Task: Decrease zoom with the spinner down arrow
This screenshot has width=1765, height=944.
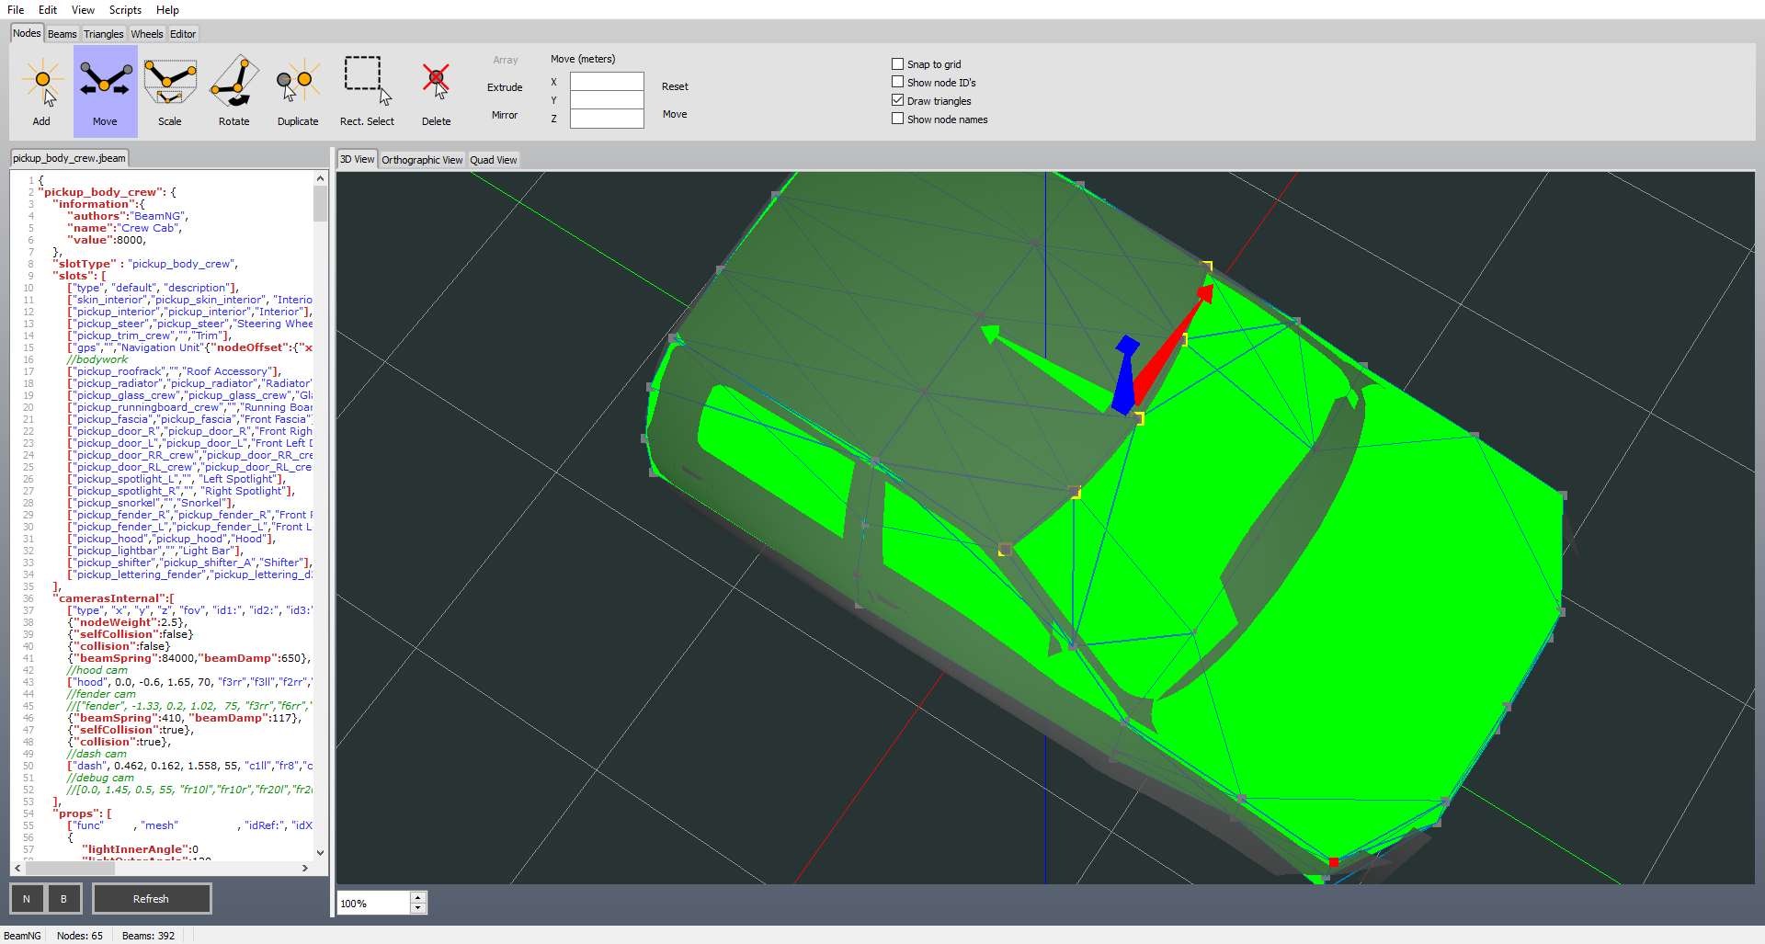Action: 418,908
